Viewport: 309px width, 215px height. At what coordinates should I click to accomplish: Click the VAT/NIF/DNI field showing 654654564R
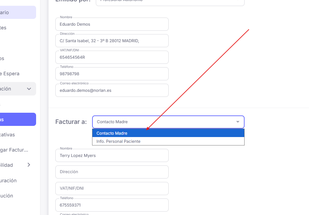(112, 57)
